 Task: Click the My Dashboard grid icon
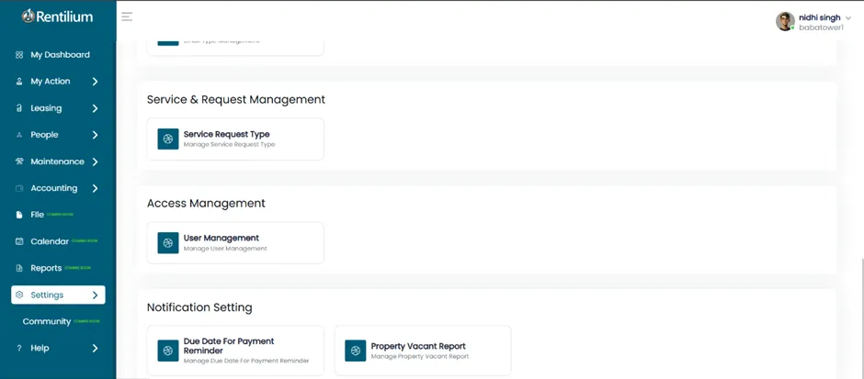point(19,55)
